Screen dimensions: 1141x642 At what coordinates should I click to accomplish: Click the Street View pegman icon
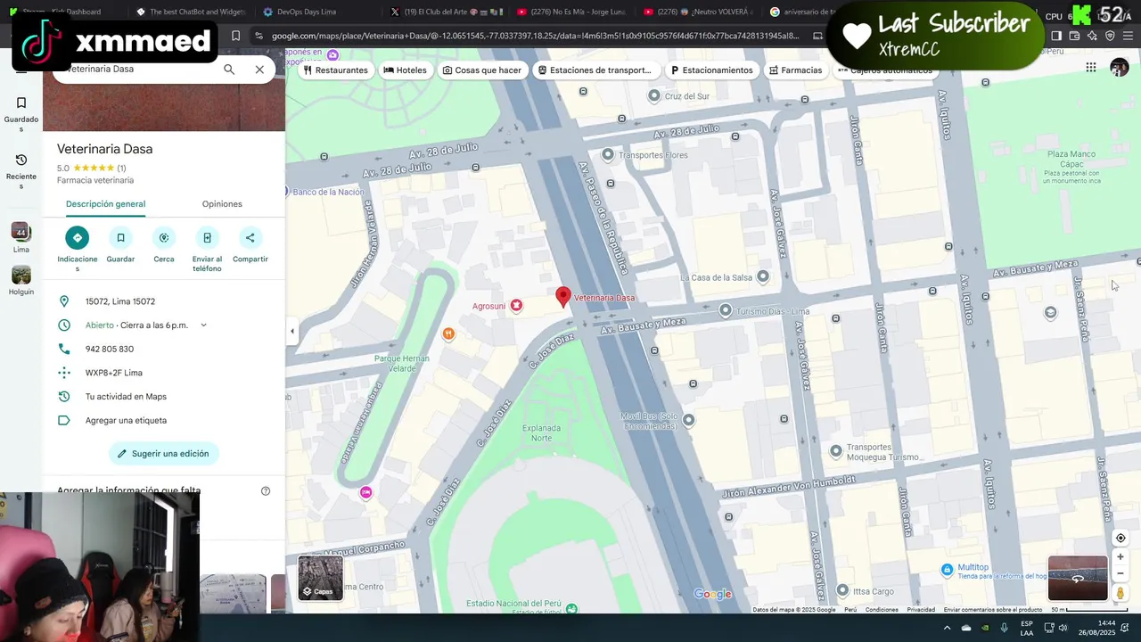point(1120,593)
